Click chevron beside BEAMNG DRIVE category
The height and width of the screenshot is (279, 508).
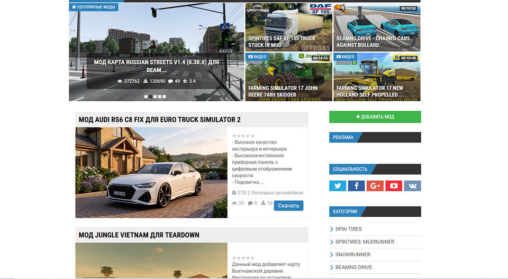coord(331,267)
